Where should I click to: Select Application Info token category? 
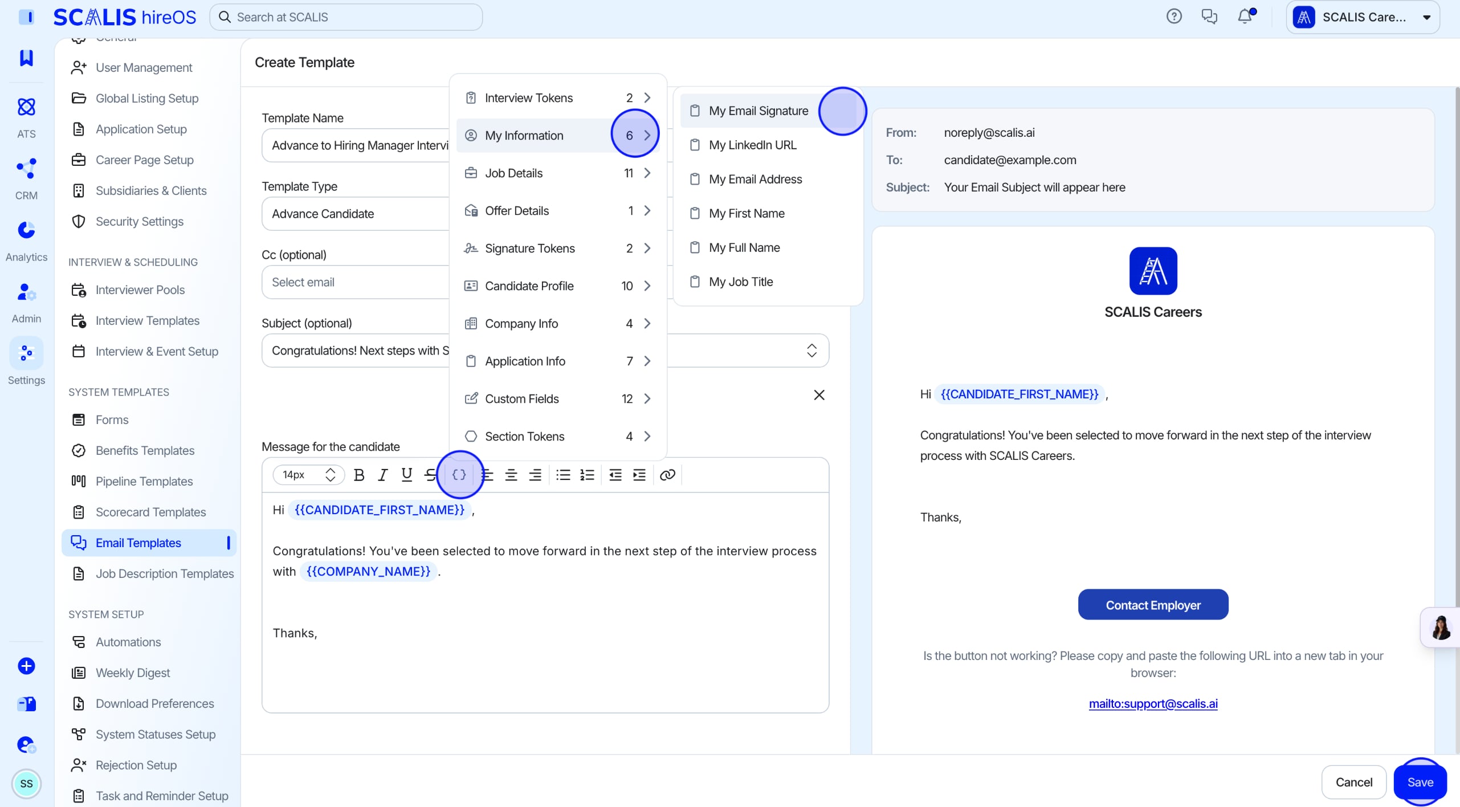coord(558,361)
